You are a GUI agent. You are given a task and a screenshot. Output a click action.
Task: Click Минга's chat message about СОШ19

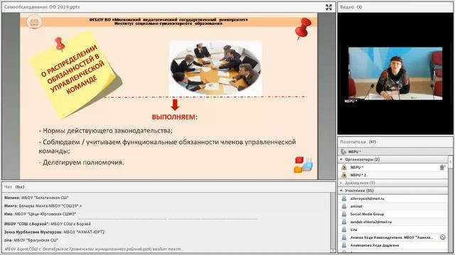coord(43,206)
